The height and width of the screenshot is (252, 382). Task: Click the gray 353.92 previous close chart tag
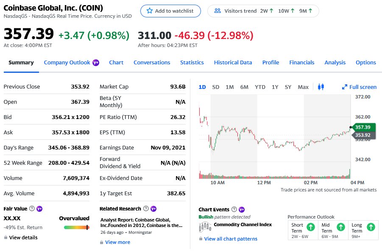coord(363,135)
